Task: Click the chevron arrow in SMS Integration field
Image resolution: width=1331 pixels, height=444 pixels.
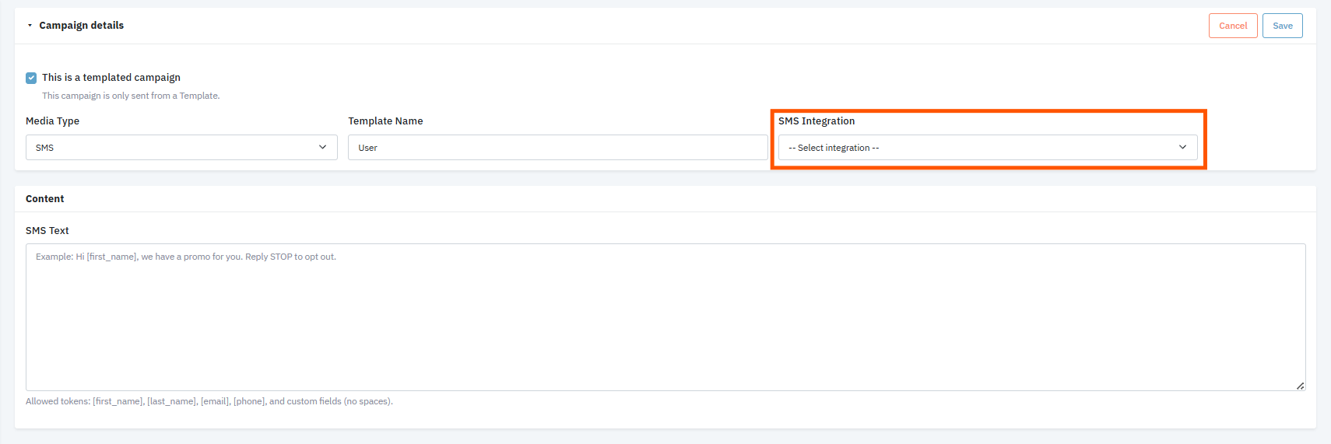Action: pyautogui.click(x=1182, y=148)
